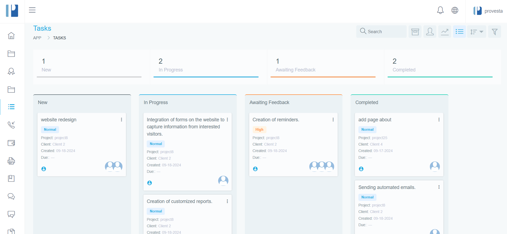Screen dimensions: 507x234
Task: Open the home icon in sidebar
Action: click(11, 36)
